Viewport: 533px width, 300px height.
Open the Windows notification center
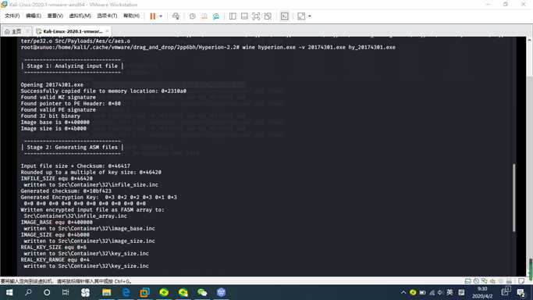pyautogui.click(x=521, y=292)
